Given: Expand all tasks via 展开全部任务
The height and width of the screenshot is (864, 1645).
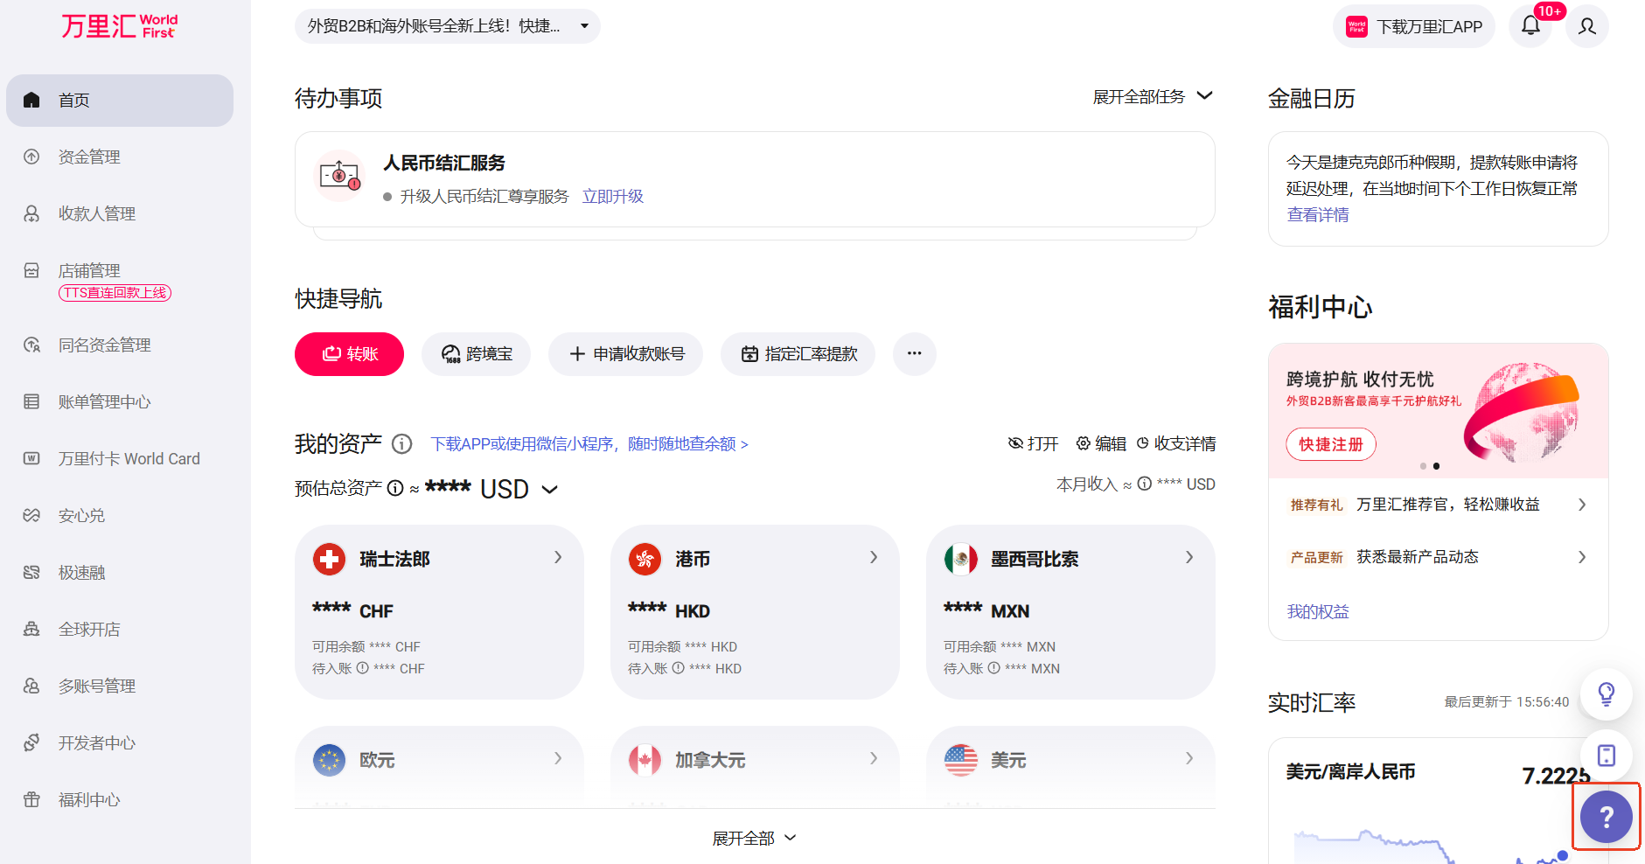Looking at the screenshot, I should (1152, 96).
